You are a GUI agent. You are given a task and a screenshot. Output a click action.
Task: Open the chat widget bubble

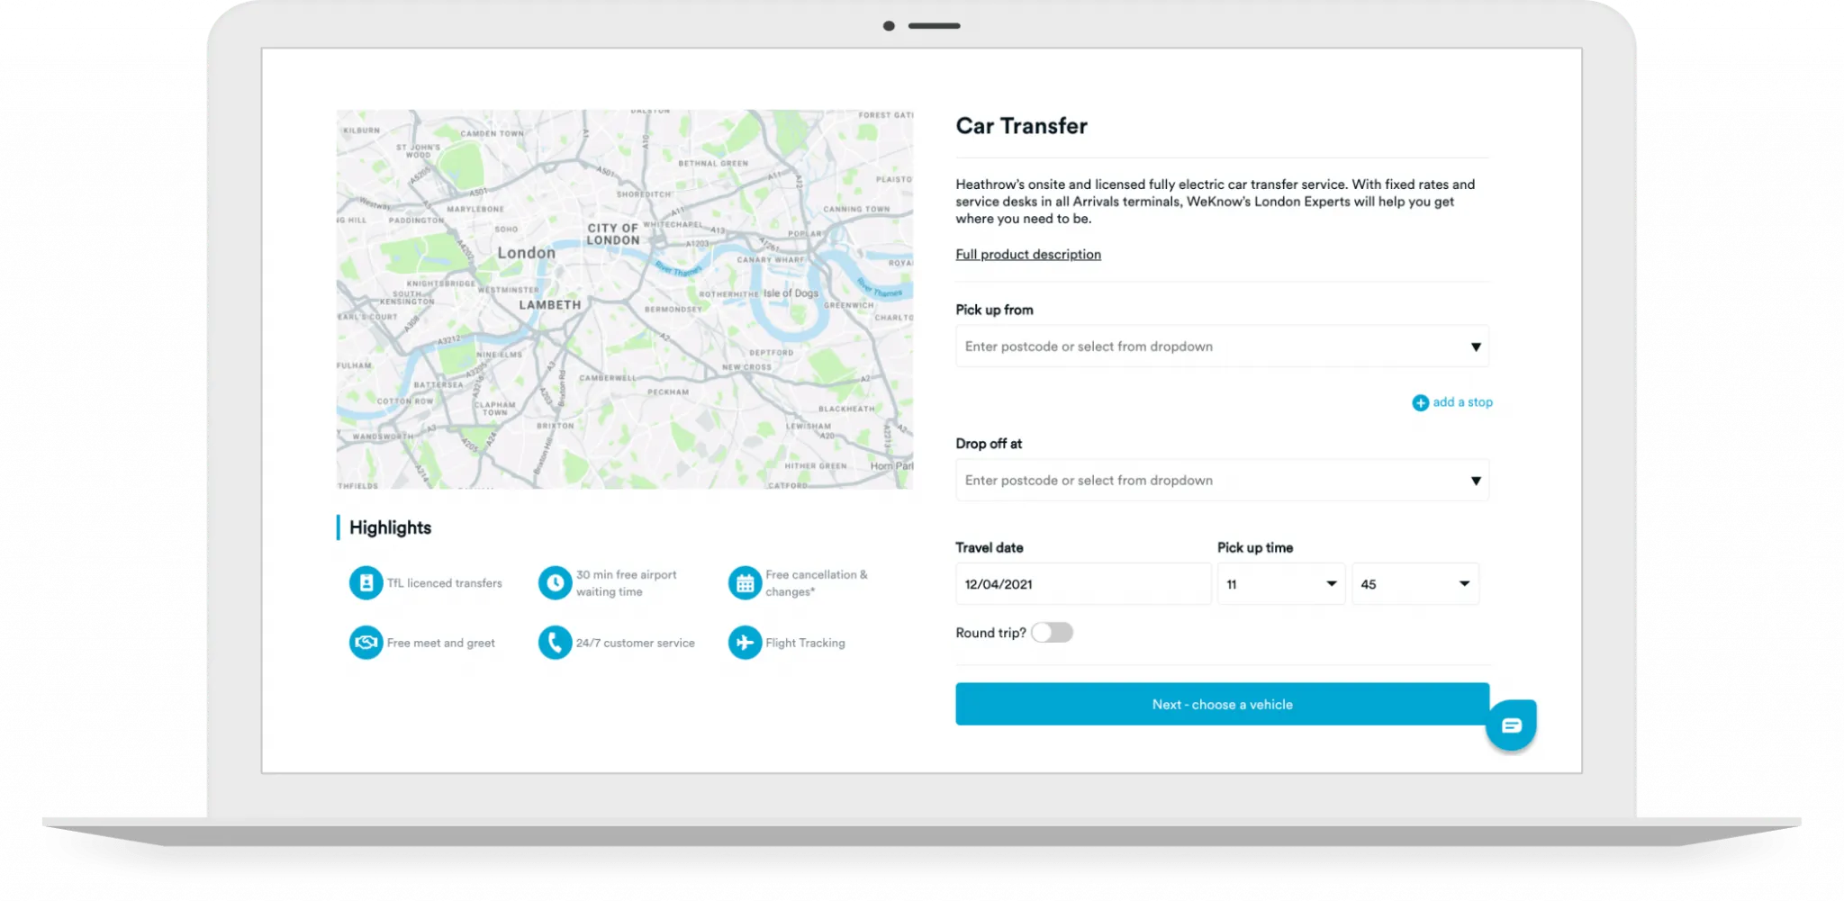(x=1511, y=725)
